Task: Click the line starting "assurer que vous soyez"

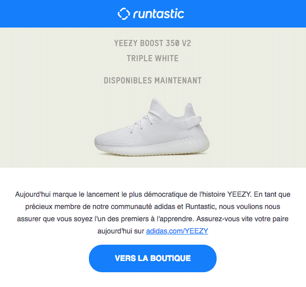Action: pyautogui.click(x=153, y=219)
